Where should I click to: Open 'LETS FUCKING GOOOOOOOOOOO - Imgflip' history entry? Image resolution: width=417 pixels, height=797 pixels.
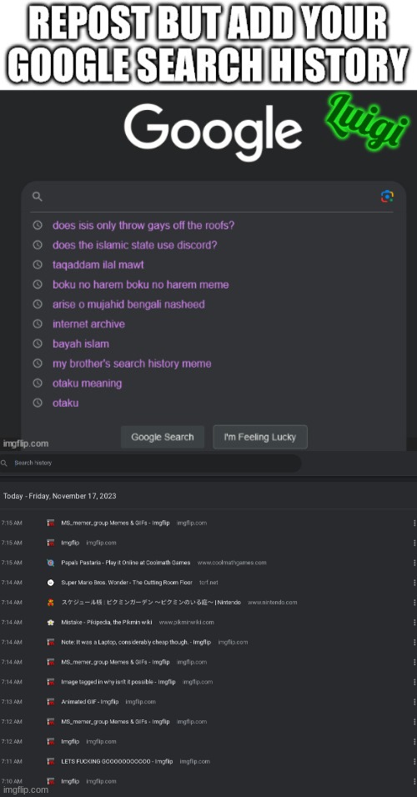pos(117,761)
